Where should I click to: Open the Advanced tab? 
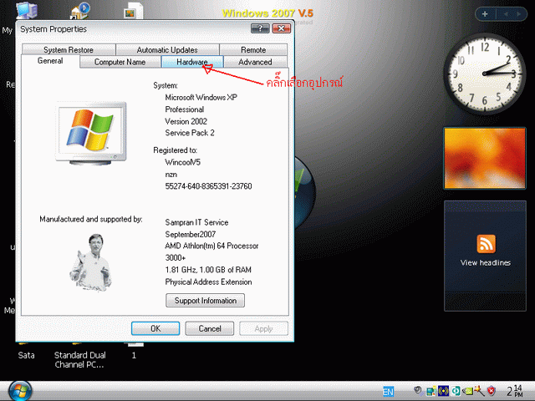[x=255, y=62]
